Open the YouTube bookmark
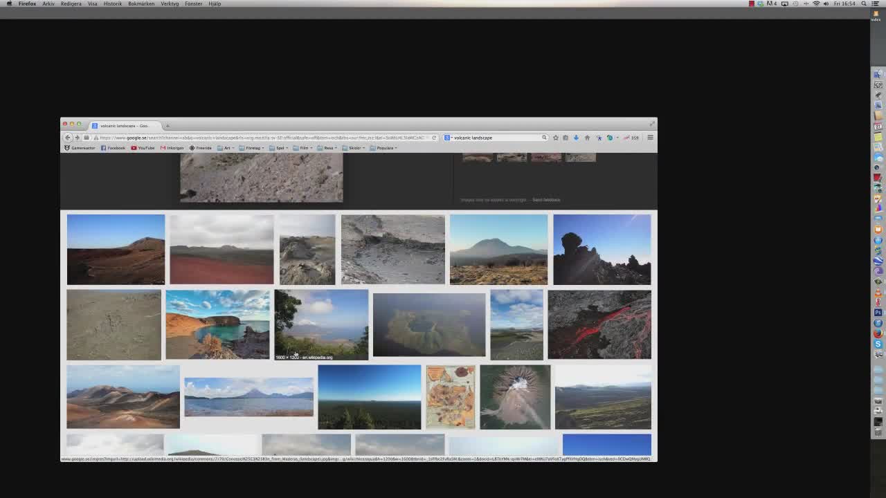Screen dimensions: 886x498 [x=143, y=148]
